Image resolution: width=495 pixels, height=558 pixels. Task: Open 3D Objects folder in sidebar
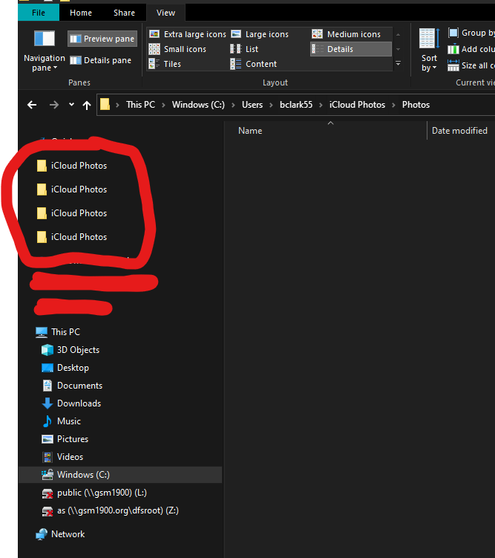pos(71,350)
